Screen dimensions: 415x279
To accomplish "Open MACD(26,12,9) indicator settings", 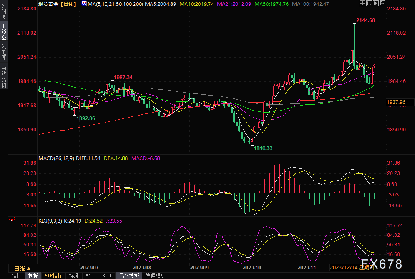I will [x=56, y=158].
